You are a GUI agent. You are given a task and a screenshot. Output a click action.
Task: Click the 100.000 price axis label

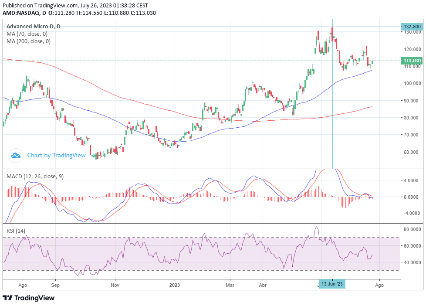point(412,83)
